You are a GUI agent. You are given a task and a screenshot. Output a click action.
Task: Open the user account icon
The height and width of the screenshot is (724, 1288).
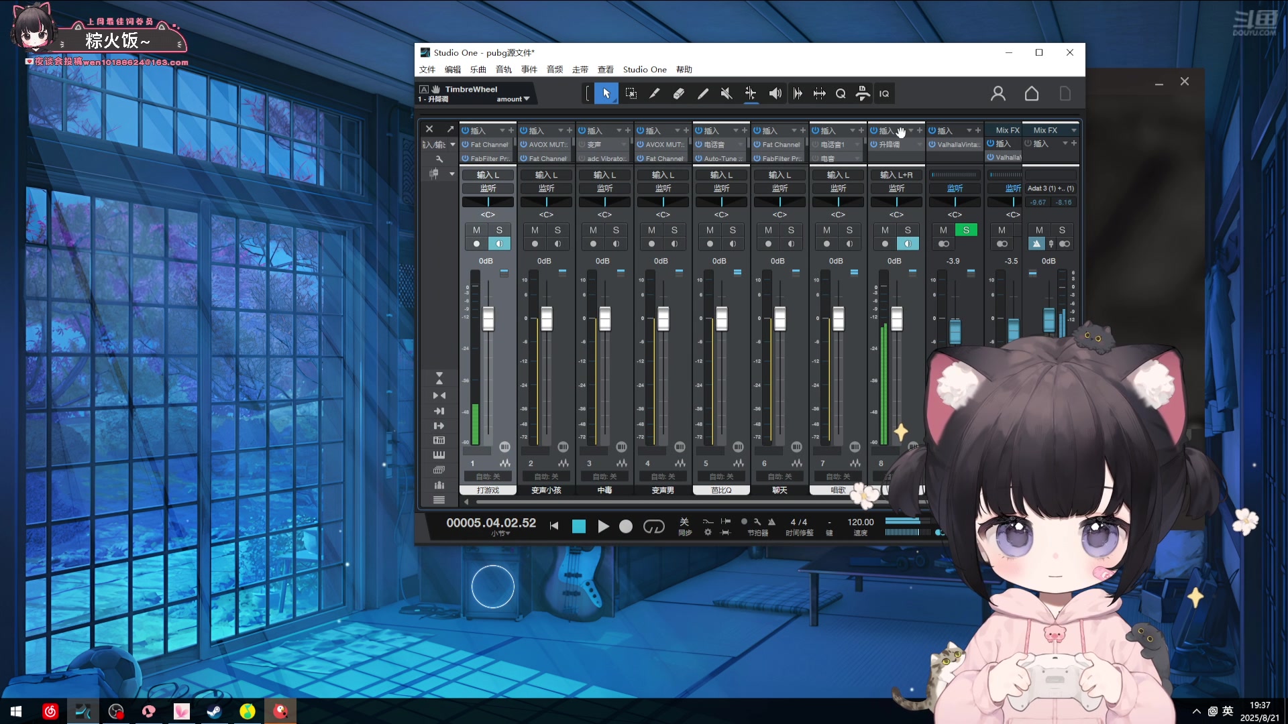[998, 94]
